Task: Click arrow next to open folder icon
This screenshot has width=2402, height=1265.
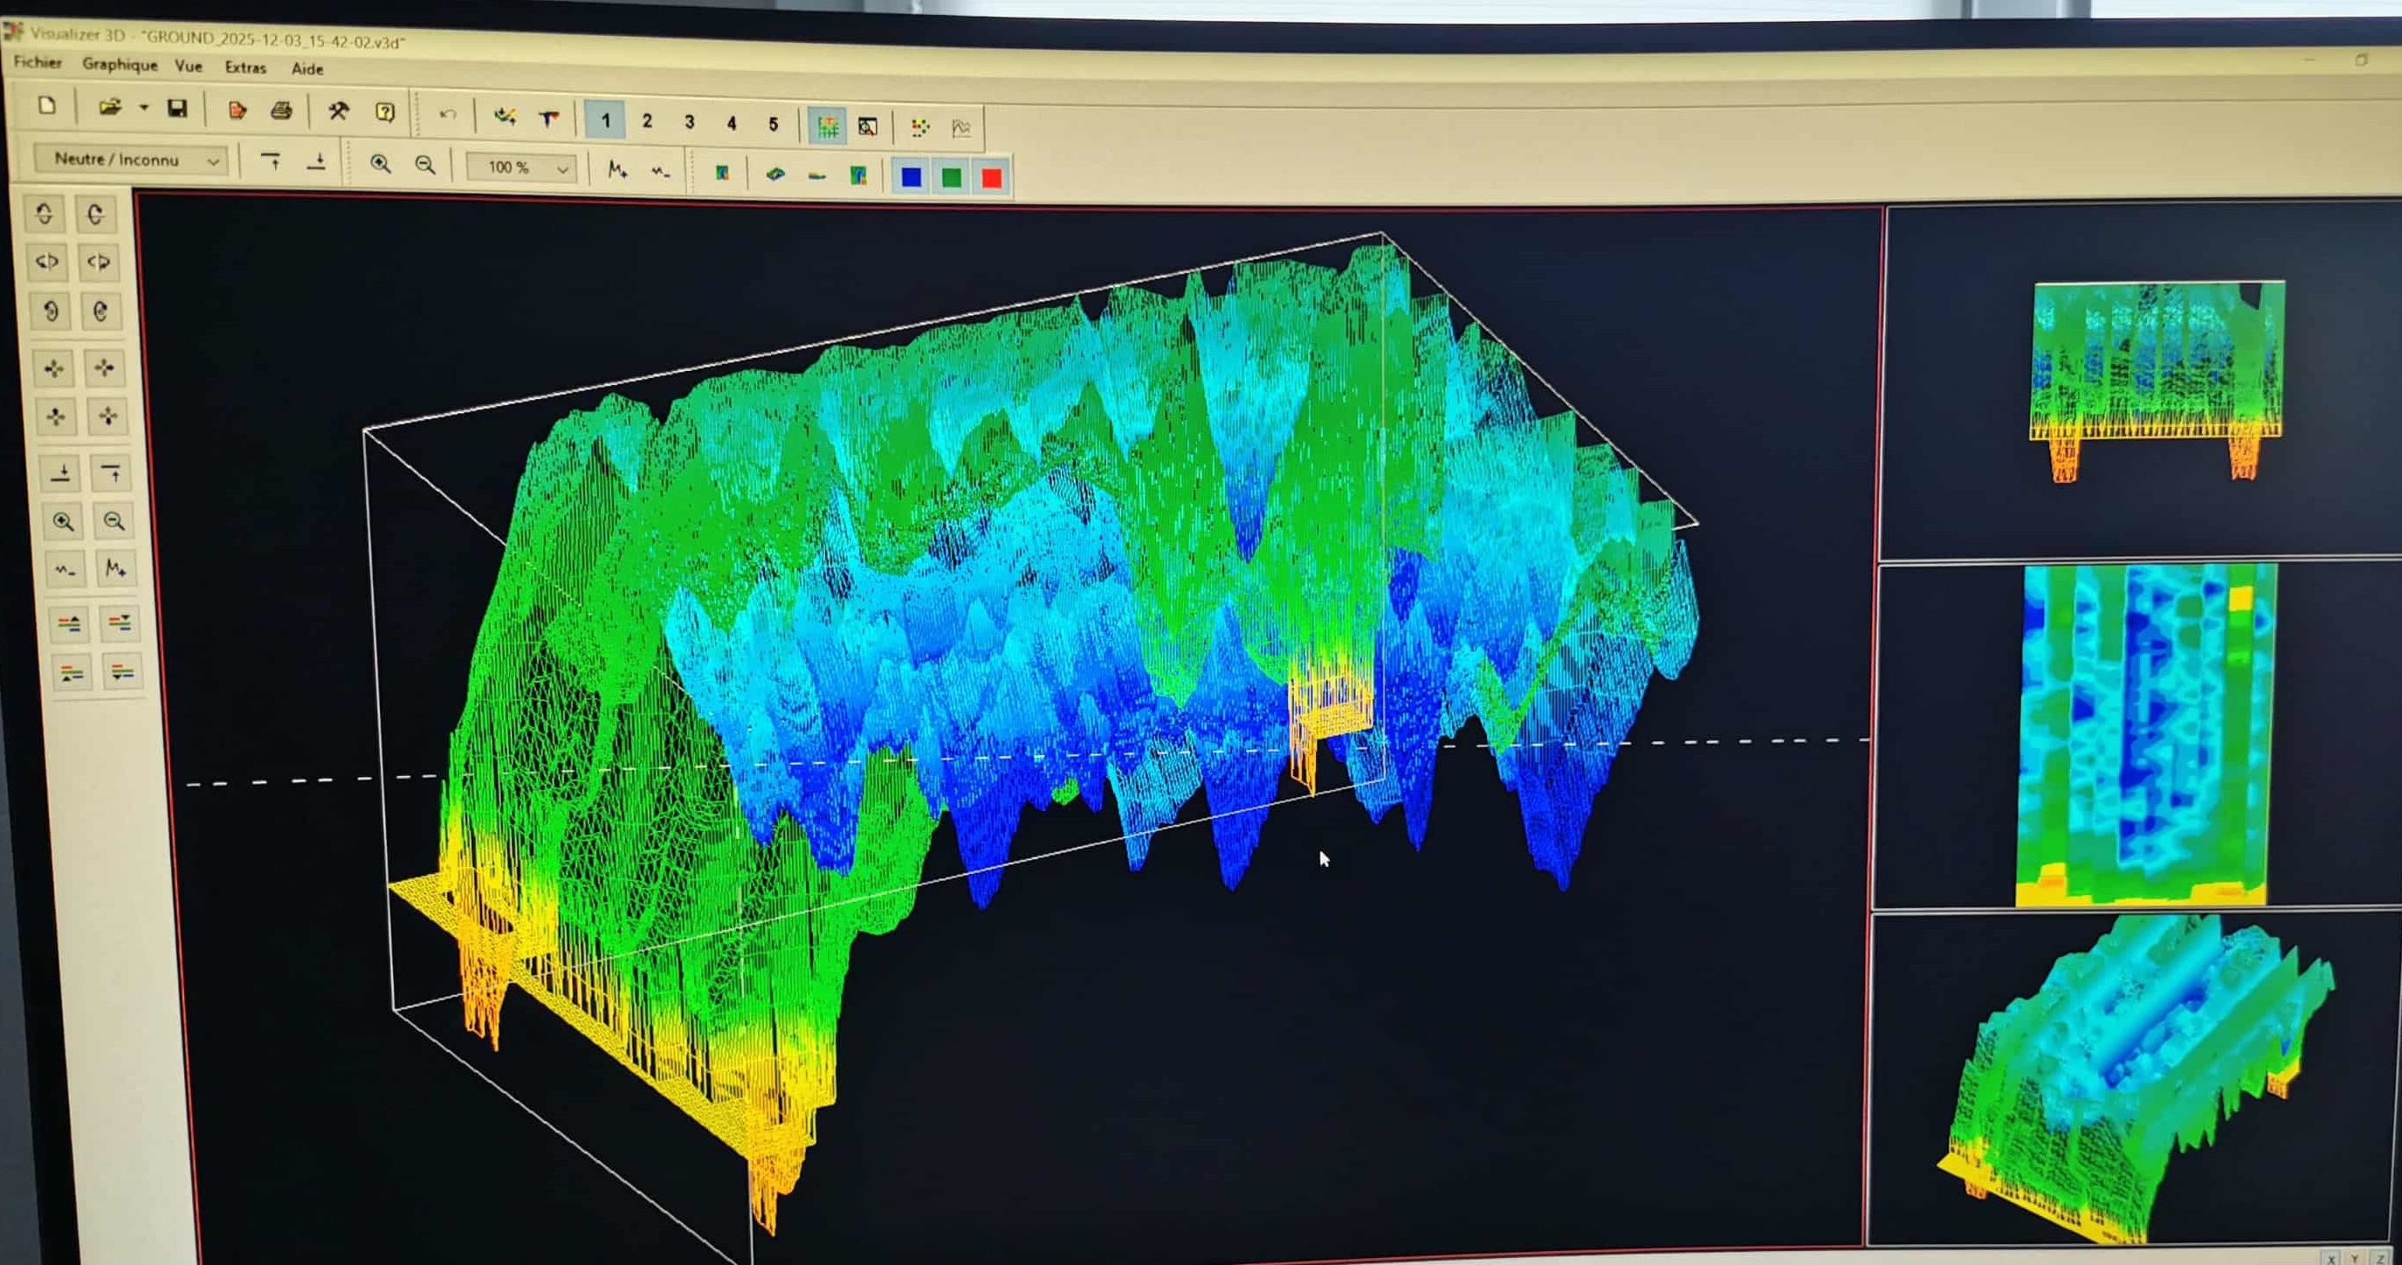Action: (143, 108)
